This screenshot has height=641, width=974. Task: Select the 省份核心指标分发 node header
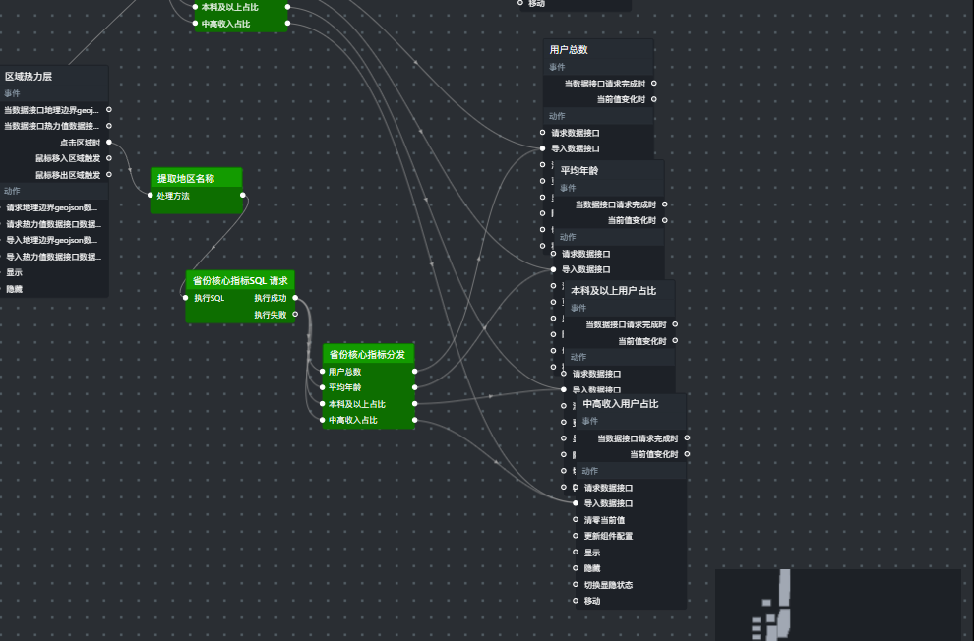368,354
